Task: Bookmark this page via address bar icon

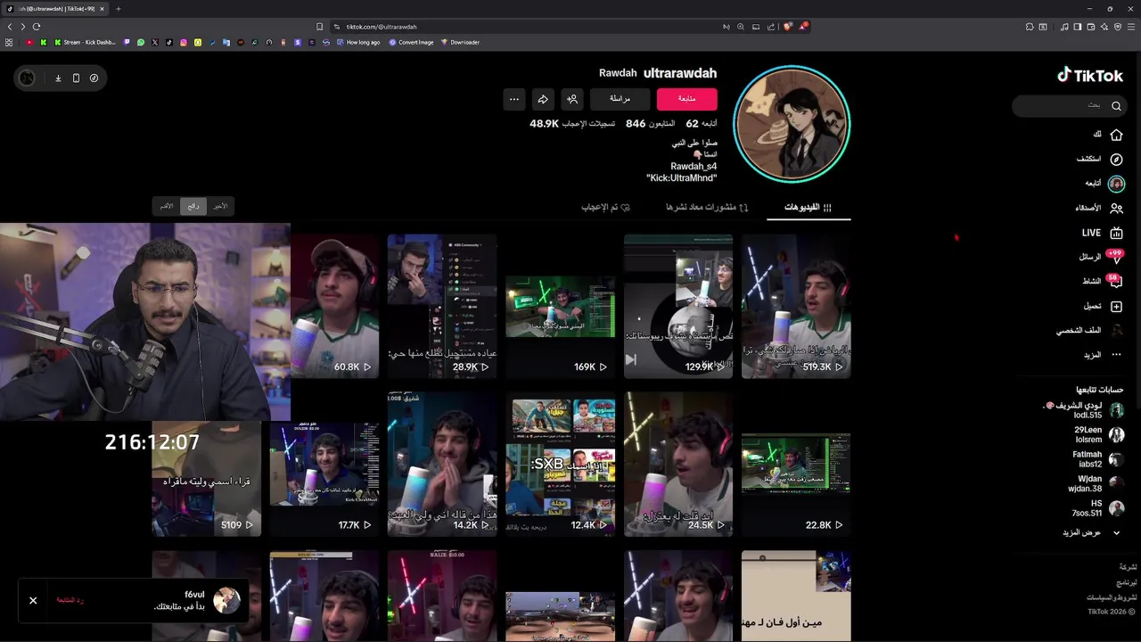Action: point(319,27)
